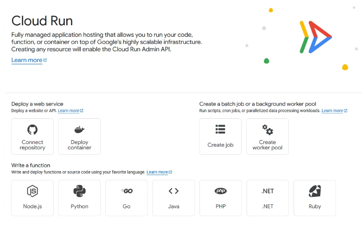Click external-link icon beside top Learn more

(x=45, y=60)
